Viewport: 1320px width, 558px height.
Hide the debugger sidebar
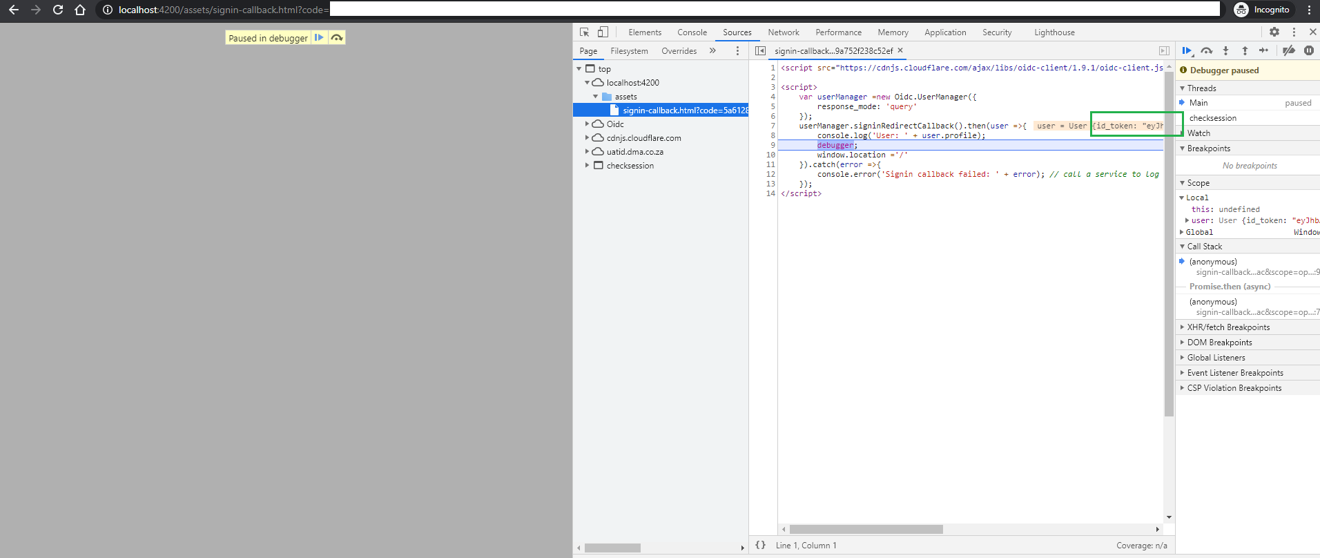click(x=1164, y=50)
